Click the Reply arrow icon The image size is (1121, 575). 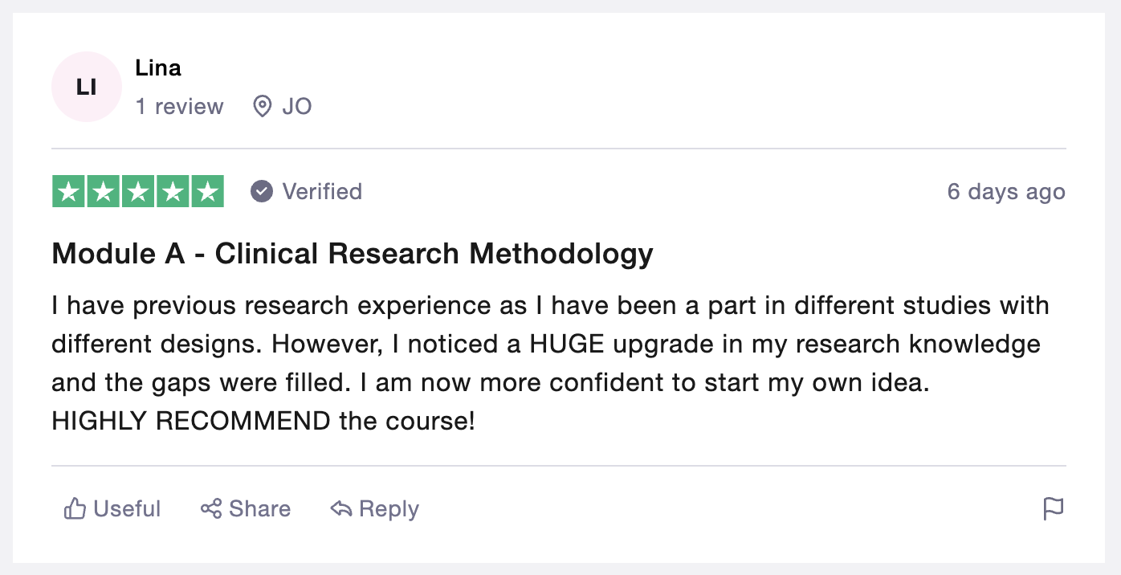pos(341,508)
